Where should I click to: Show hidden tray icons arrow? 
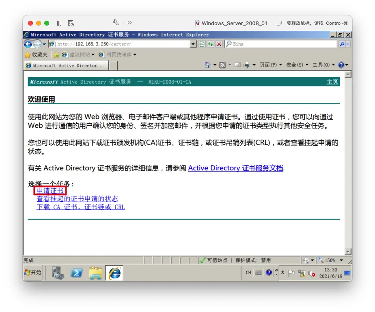click(282, 273)
